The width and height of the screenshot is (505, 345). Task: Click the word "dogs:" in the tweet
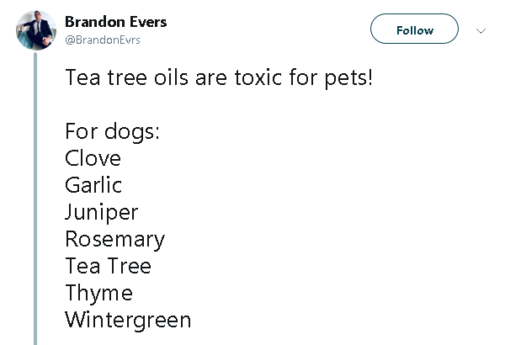[x=131, y=133]
